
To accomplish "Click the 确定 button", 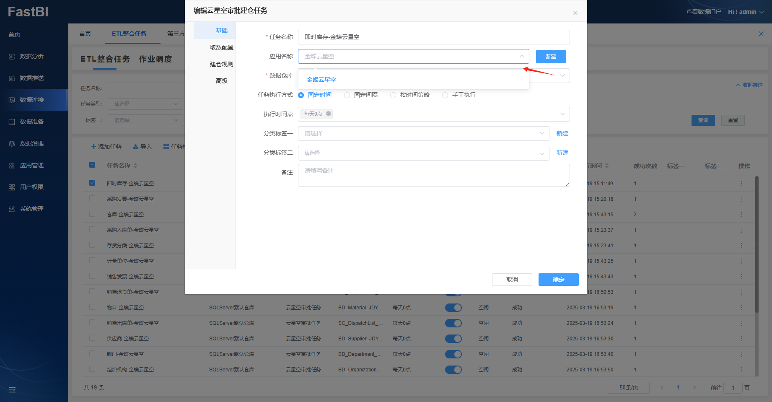I will click(x=559, y=280).
